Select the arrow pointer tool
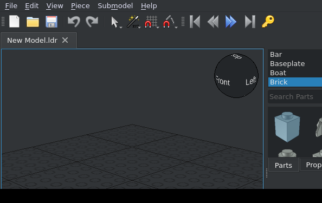 pyautogui.click(x=114, y=22)
